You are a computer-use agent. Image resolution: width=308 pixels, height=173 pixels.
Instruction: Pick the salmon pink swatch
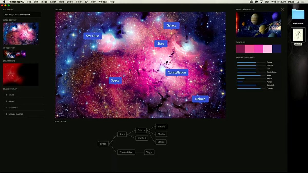click(249, 49)
